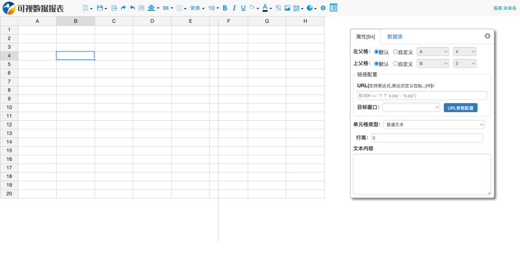Open the save report menu

coord(102,8)
